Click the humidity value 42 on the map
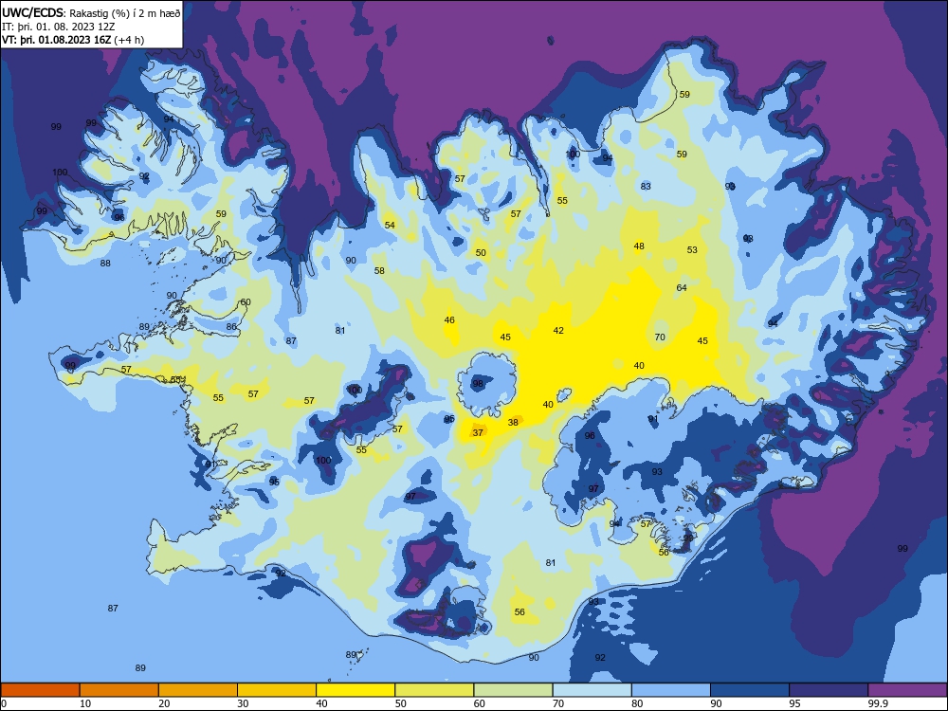This screenshot has height=711, width=948. click(x=558, y=331)
